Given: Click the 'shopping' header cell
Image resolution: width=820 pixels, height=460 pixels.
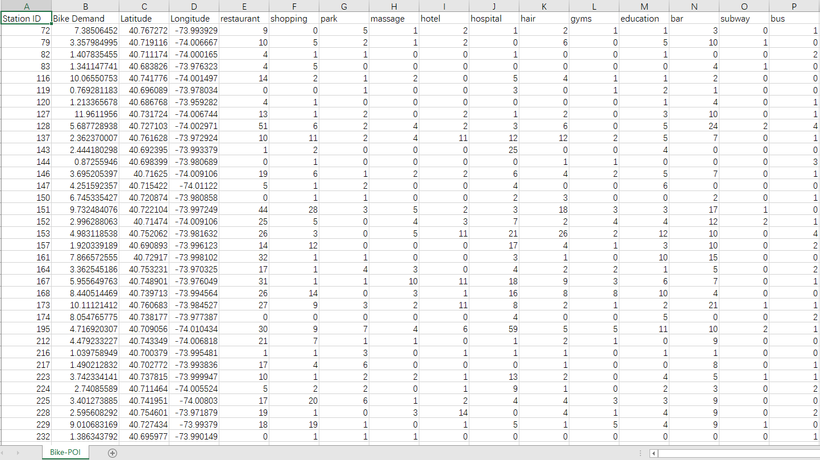Looking at the screenshot, I should point(294,18).
